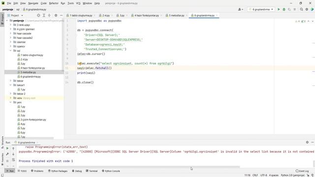Image resolution: width=315 pixels, height=177 pixels.
Task: Go to next highlighted error arrow
Action: [x=313, y=21]
